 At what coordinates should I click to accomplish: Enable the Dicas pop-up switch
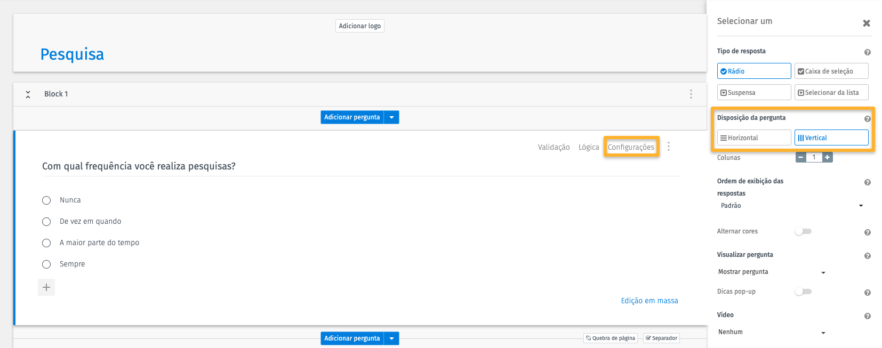tap(803, 292)
